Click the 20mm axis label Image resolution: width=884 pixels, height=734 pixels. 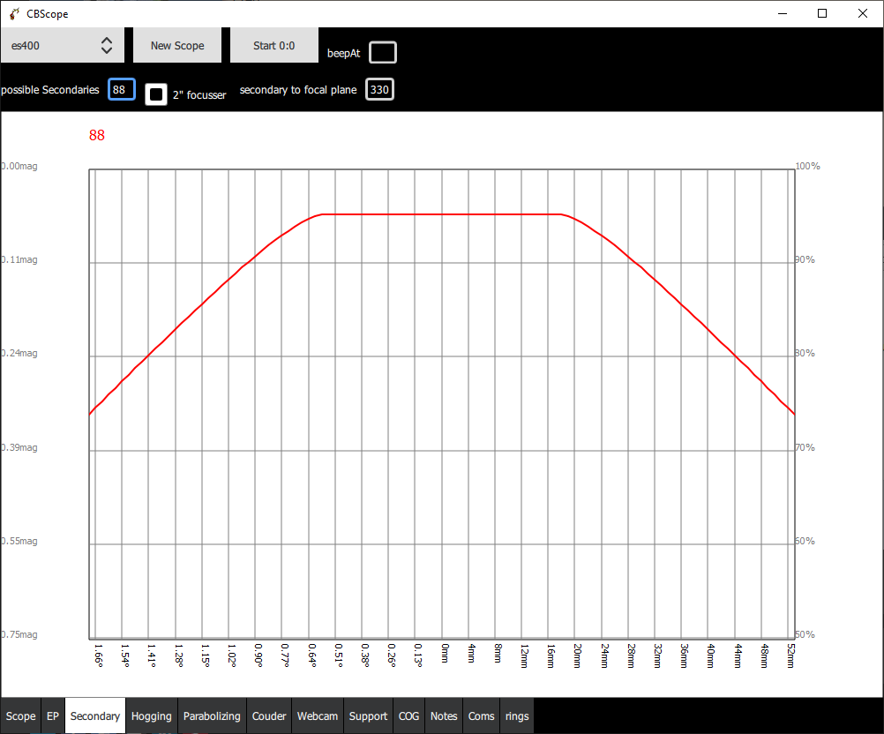577,655
